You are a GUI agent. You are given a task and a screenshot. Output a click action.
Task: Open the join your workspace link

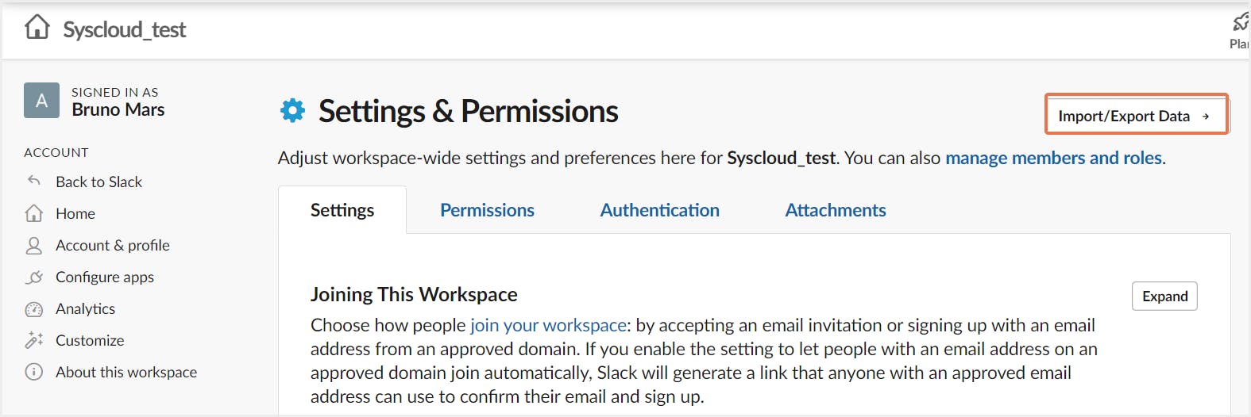click(x=548, y=325)
